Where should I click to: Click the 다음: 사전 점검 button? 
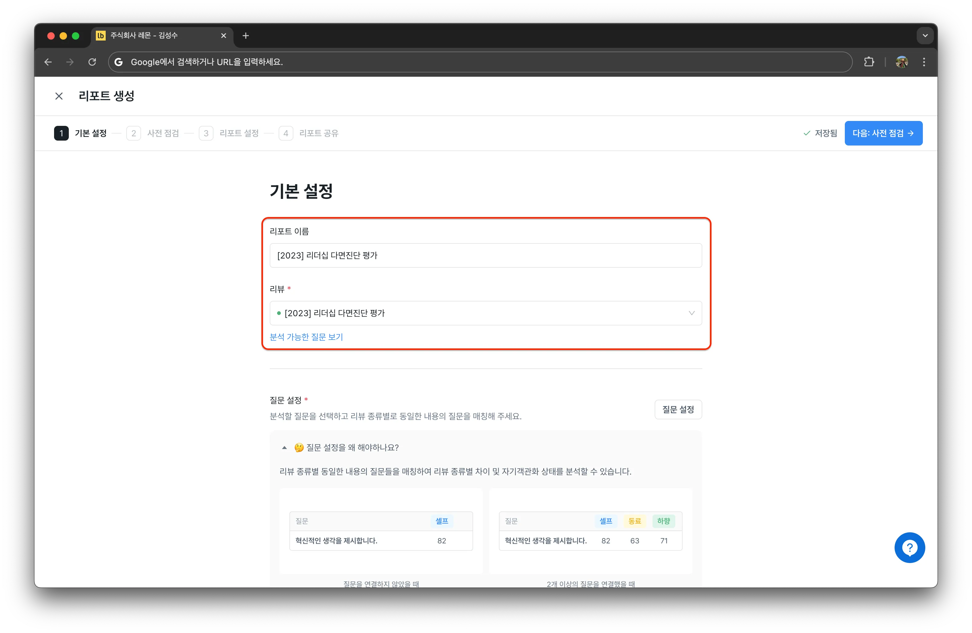884,133
